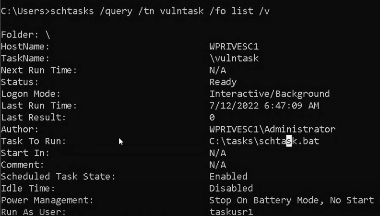Click the C:\tasks\schtask.bat path
The image size is (380, 216).
264,141
